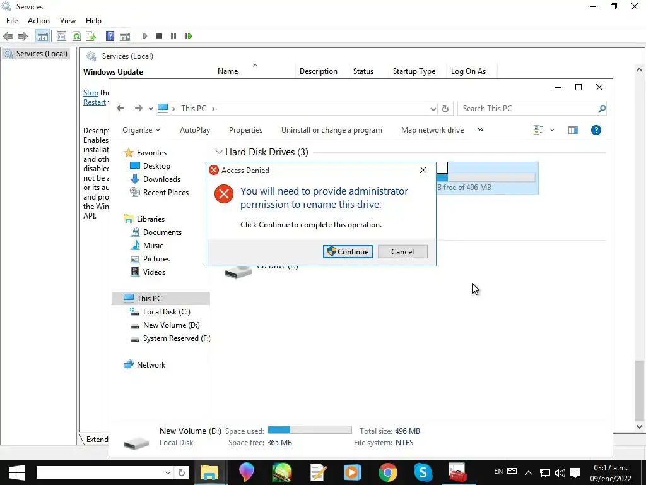Open the view options dropdown arrow
The height and width of the screenshot is (485, 646).
tap(552, 130)
